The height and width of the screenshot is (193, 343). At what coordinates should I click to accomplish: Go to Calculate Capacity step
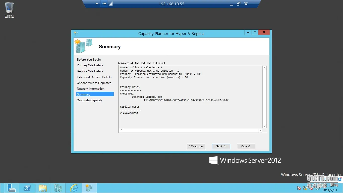89,100
